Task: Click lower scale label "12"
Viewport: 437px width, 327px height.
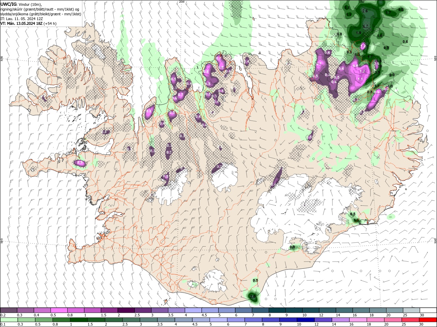Action: coord(316,325)
